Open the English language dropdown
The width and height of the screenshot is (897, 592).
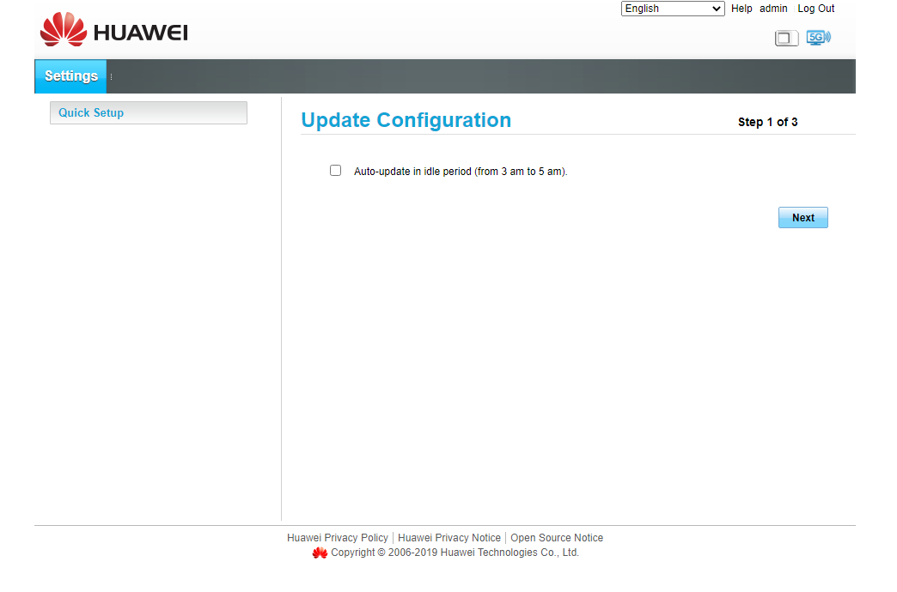[x=673, y=9]
